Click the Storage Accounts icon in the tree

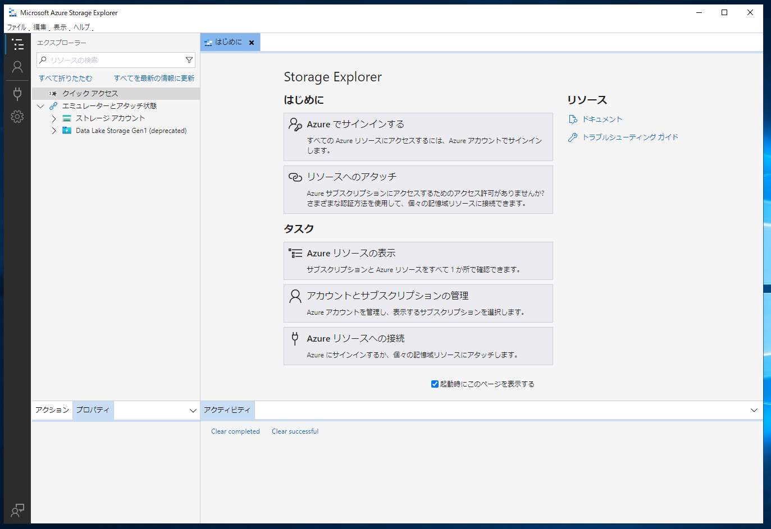pyautogui.click(x=67, y=118)
